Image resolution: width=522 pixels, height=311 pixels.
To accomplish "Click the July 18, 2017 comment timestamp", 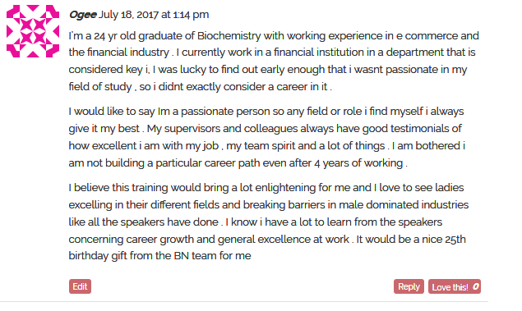I will pyautogui.click(x=154, y=15).
